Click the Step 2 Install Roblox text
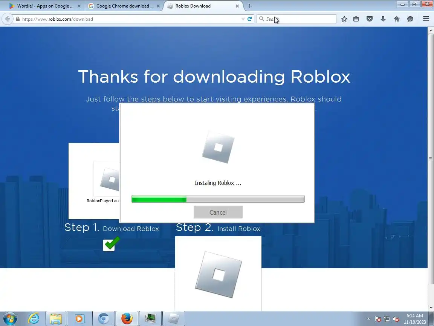This screenshot has height=326, width=434. coord(218,228)
